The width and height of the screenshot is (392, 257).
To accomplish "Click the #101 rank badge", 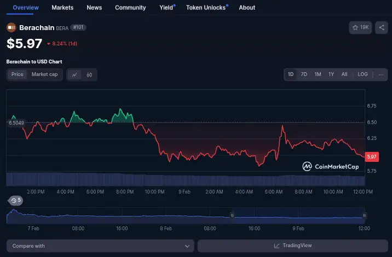I will coord(78,27).
